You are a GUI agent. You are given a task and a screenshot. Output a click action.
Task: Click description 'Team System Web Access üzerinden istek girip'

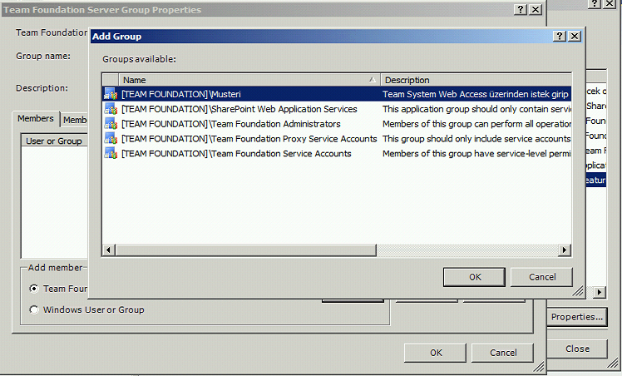[x=475, y=94]
